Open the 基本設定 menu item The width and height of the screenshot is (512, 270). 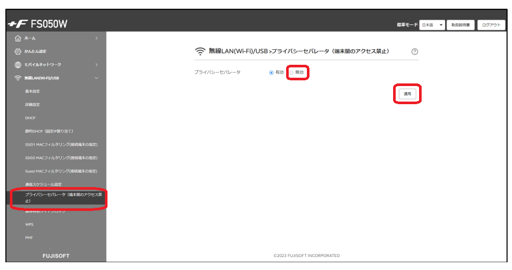pos(32,92)
